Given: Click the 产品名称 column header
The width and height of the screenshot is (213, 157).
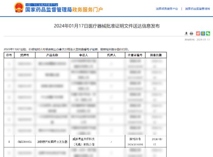Looking at the screenshot, I should [x=51, y=55].
